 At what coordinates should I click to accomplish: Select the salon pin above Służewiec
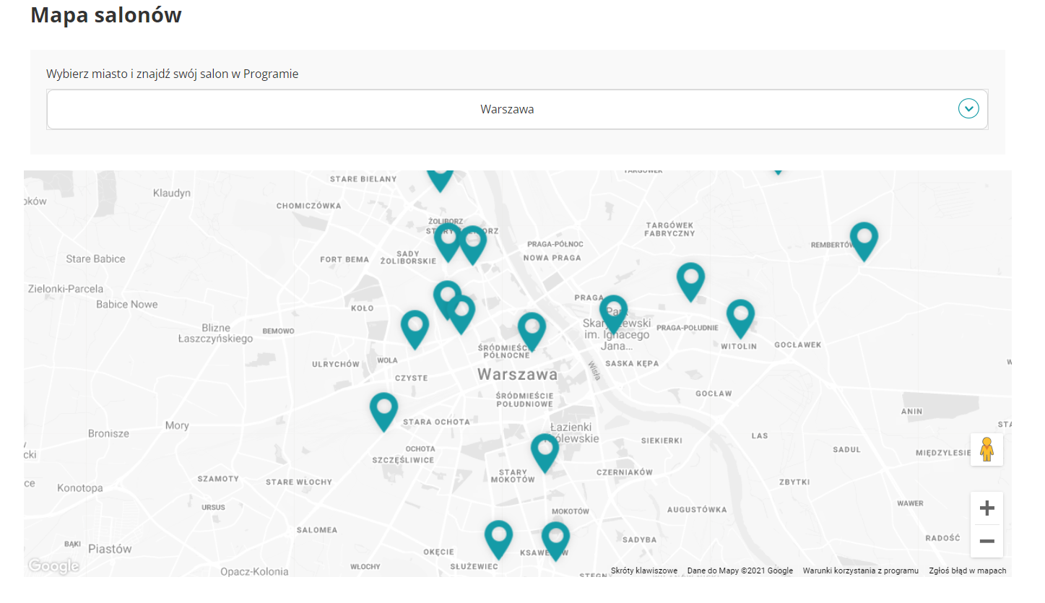pyautogui.click(x=498, y=539)
